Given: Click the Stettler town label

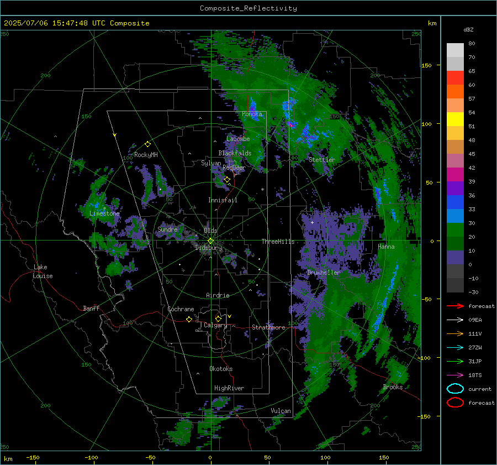Looking at the screenshot, I should (322, 160).
